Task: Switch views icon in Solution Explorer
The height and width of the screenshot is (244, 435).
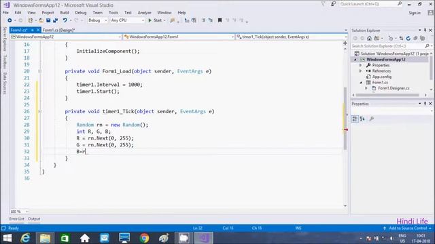Action: click(377, 38)
